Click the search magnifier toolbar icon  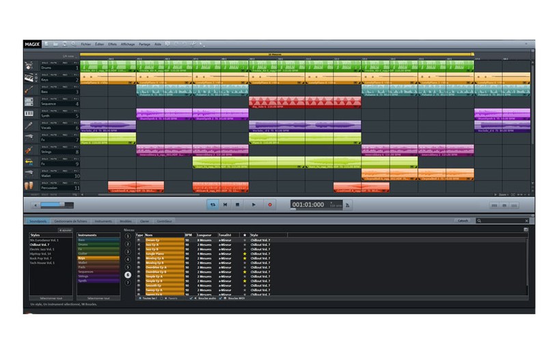[x=74, y=44]
